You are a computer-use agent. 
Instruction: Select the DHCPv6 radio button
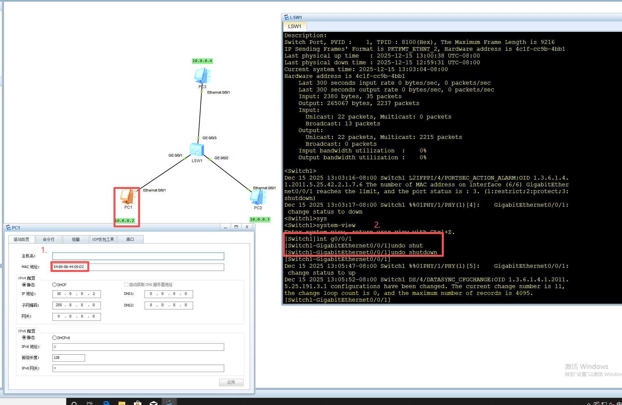(x=55, y=338)
